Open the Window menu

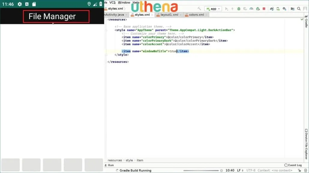124,2
